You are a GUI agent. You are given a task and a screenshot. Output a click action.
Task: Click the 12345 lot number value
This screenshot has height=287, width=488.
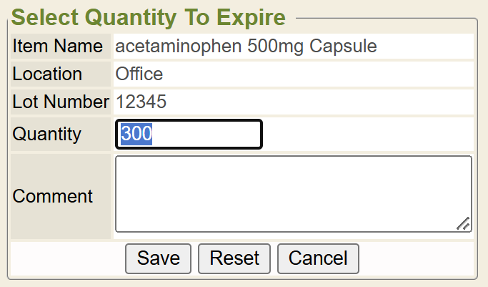(141, 102)
